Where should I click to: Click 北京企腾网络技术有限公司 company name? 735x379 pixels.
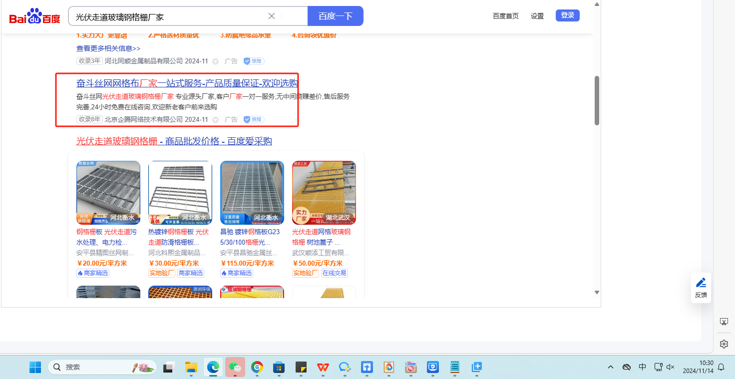pyautogui.click(x=144, y=119)
